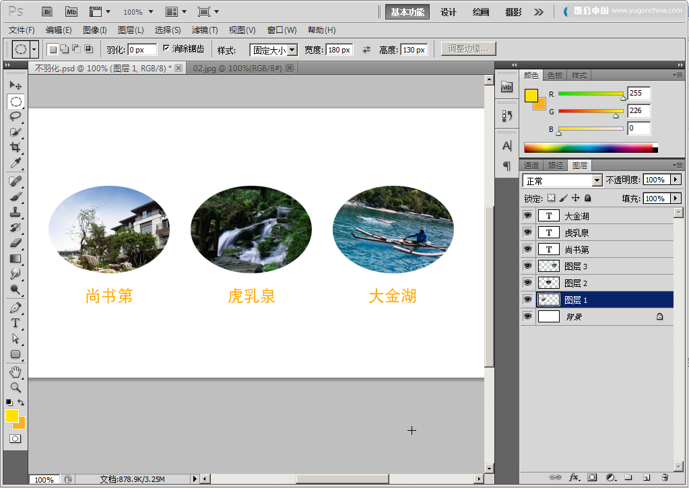Select the Eyedropper tool
The width and height of the screenshot is (689, 488).
click(x=15, y=163)
